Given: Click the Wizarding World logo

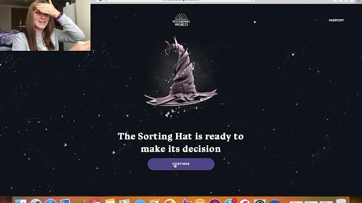Looking at the screenshot, I should tap(181, 20).
